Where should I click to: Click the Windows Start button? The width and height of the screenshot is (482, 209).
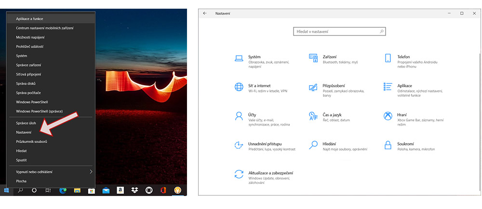[6, 190]
